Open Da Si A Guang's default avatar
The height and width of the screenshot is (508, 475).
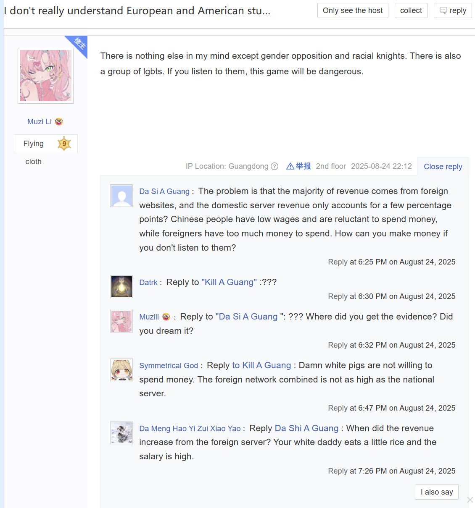click(x=121, y=196)
